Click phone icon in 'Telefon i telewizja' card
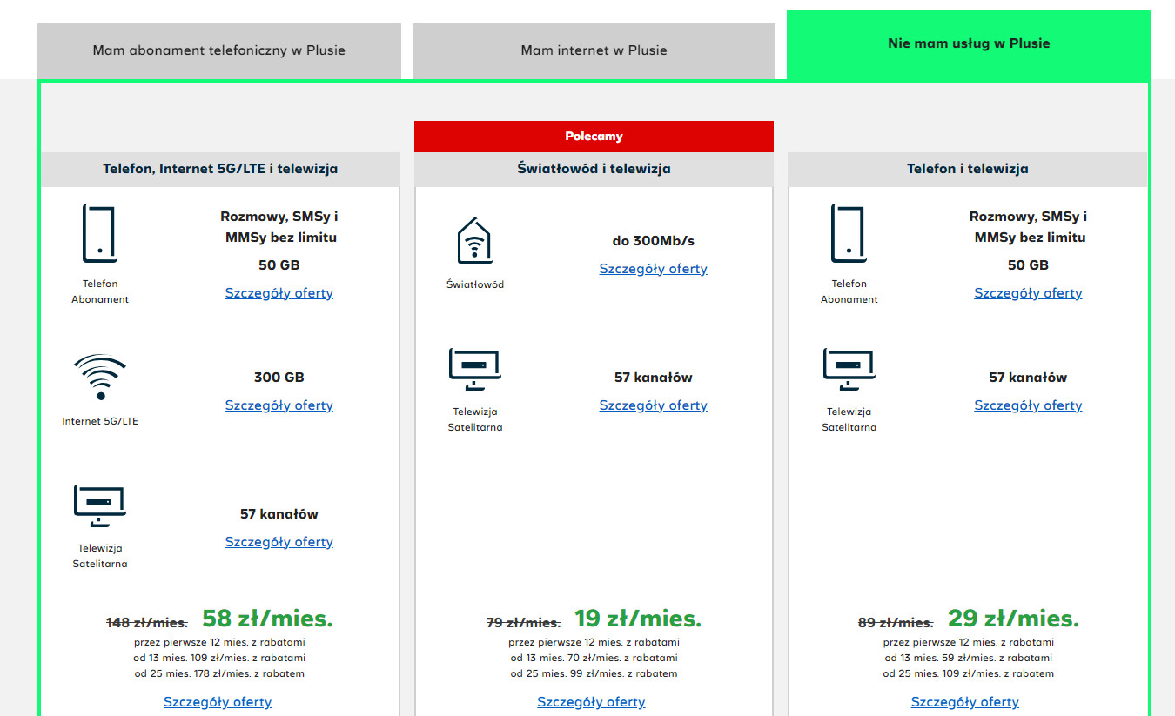 (849, 233)
